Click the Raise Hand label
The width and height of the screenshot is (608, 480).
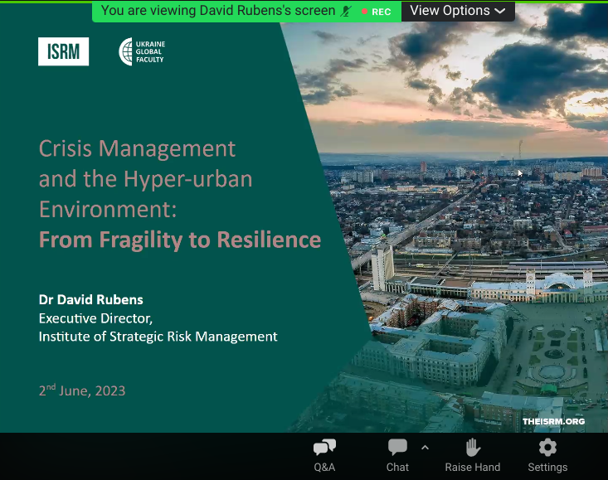(x=472, y=467)
